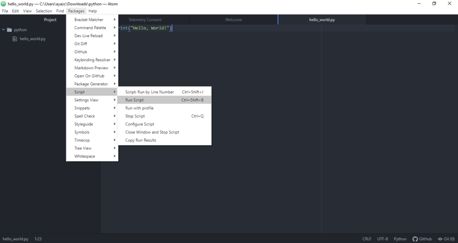
Task: Click the arrow beside Bracket Matcher
Action: coord(114,20)
